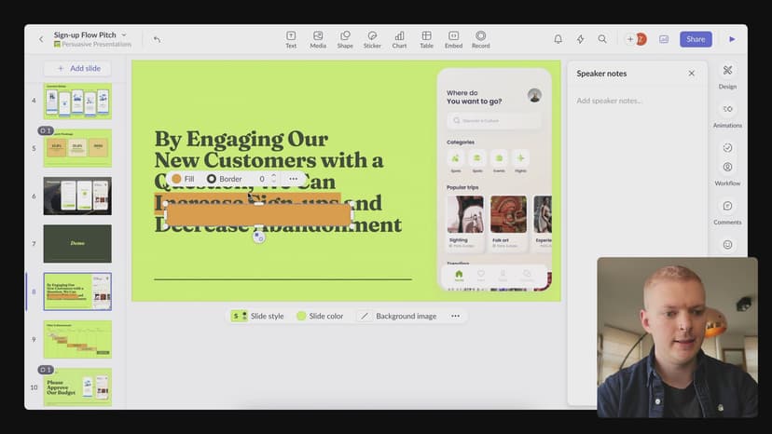This screenshot has height=434, width=772.
Task: Expand the Sign-up Flow Pitch title dropdown
Action: pyautogui.click(x=124, y=34)
